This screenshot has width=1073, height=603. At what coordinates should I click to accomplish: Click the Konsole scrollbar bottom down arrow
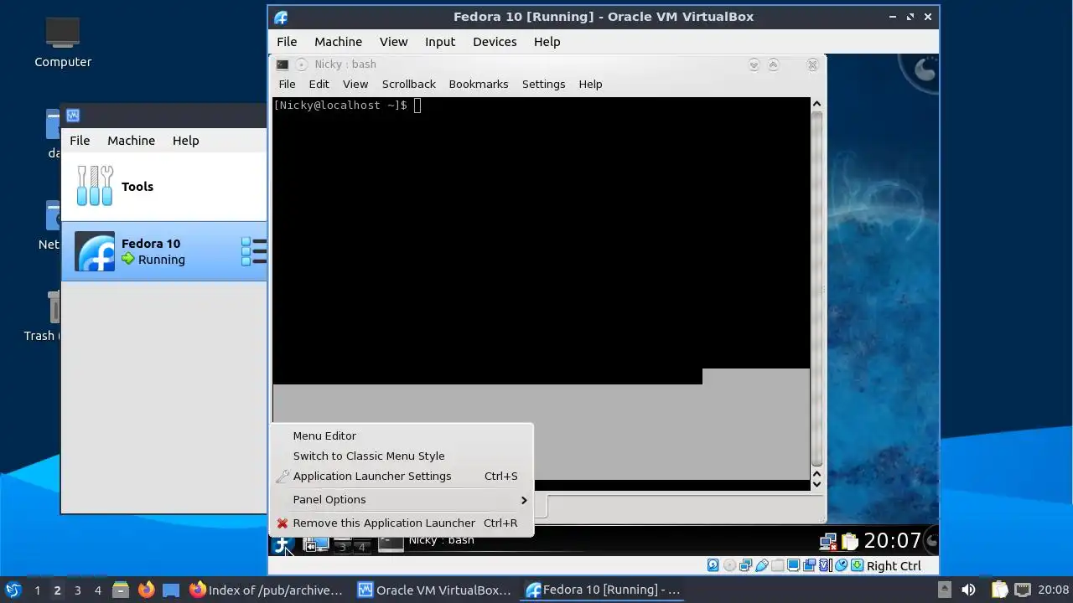(816, 484)
